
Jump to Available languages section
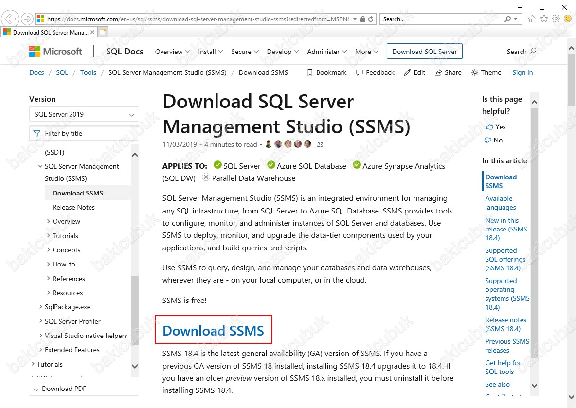(x=500, y=203)
